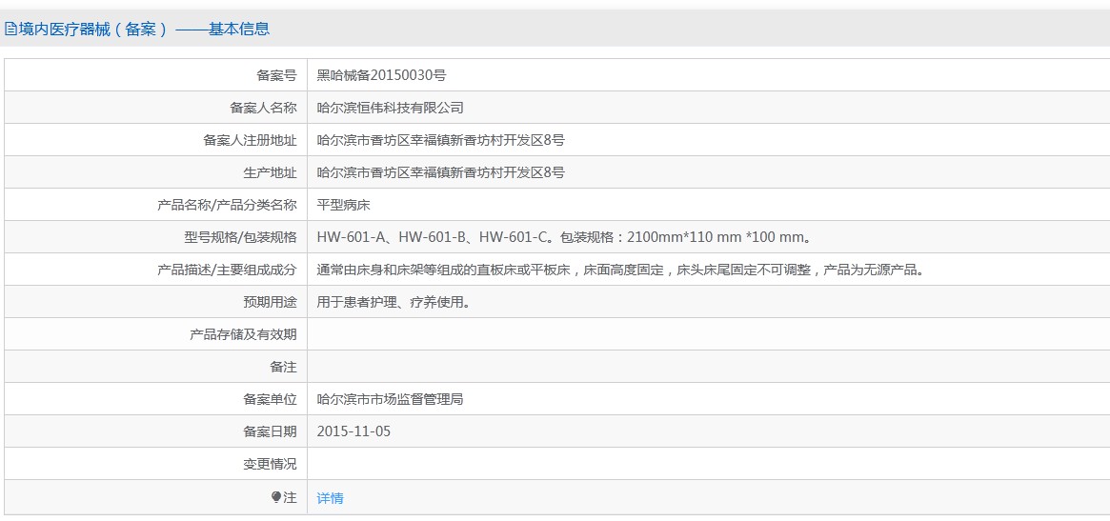
Task: Click the label 备案日期
Action: [x=270, y=431]
